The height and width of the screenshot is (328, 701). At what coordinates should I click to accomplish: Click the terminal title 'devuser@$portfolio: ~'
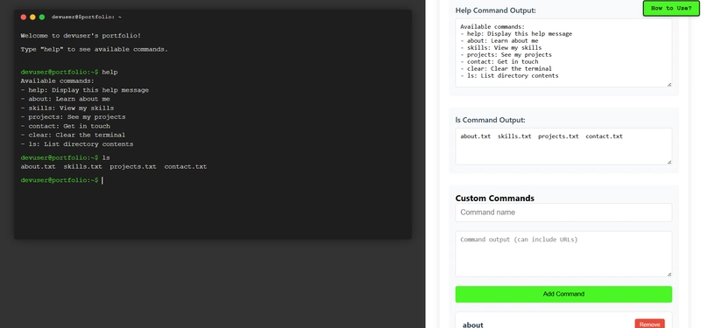(86, 17)
